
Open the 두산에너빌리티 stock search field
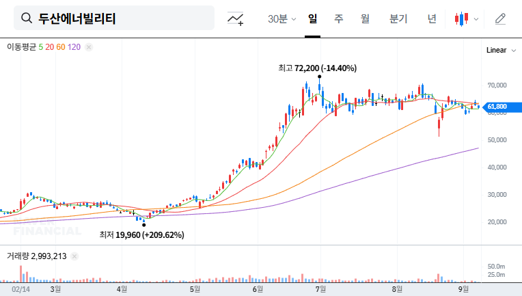tap(114, 18)
